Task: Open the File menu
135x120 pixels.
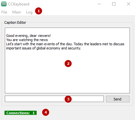Action: pyautogui.click(x=4, y=12)
